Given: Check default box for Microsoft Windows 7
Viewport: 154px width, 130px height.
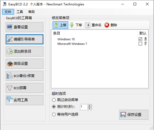Looking at the screenshot, I should pyautogui.click(x=140, y=44).
